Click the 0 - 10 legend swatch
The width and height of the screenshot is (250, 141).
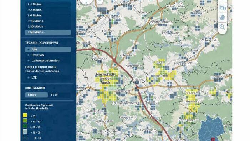25,137
